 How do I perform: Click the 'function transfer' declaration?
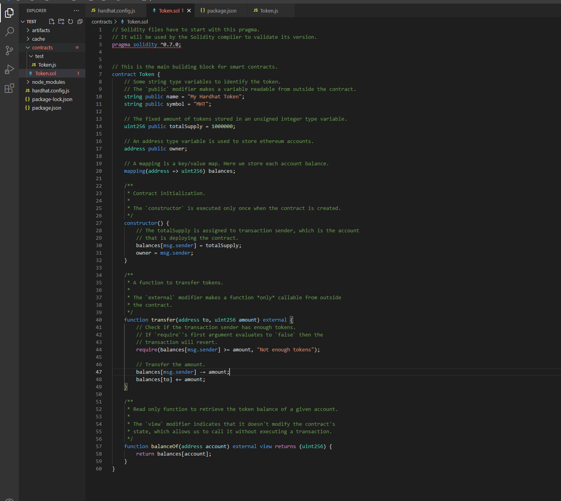[x=208, y=320]
